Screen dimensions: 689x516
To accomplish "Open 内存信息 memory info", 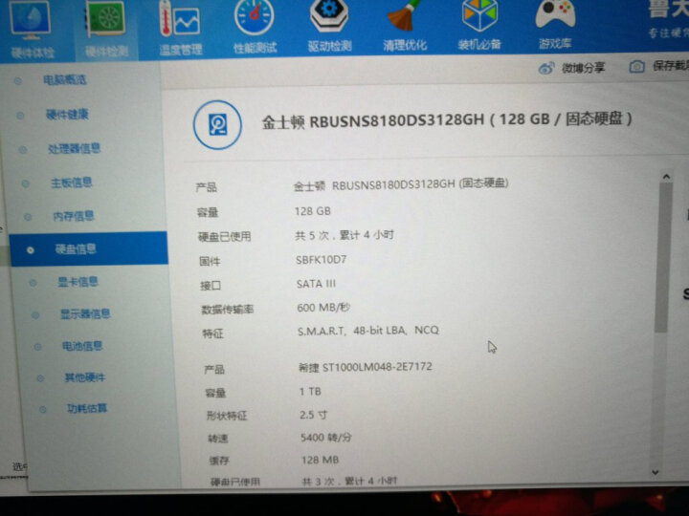I will click(74, 216).
